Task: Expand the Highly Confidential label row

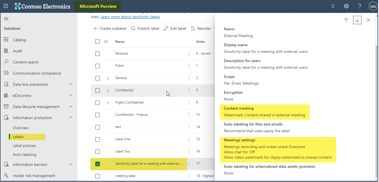Action: 108,103
